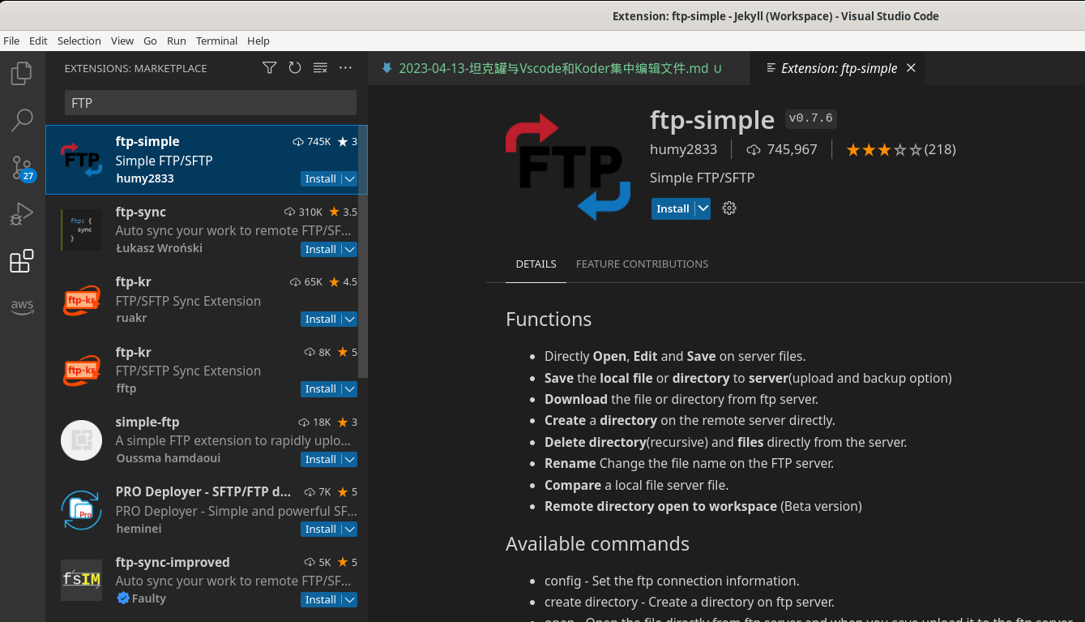Click the v0.7.6 version badge

[x=810, y=118]
